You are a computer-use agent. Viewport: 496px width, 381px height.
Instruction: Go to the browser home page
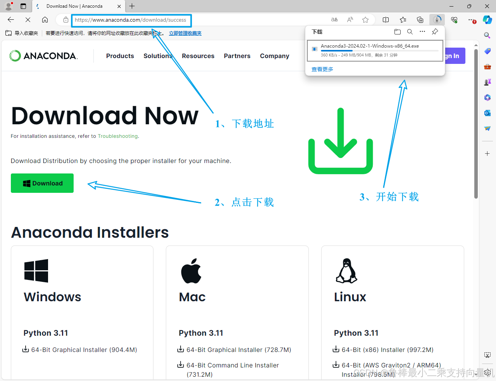pyautogui.click(x=45, y=20)
